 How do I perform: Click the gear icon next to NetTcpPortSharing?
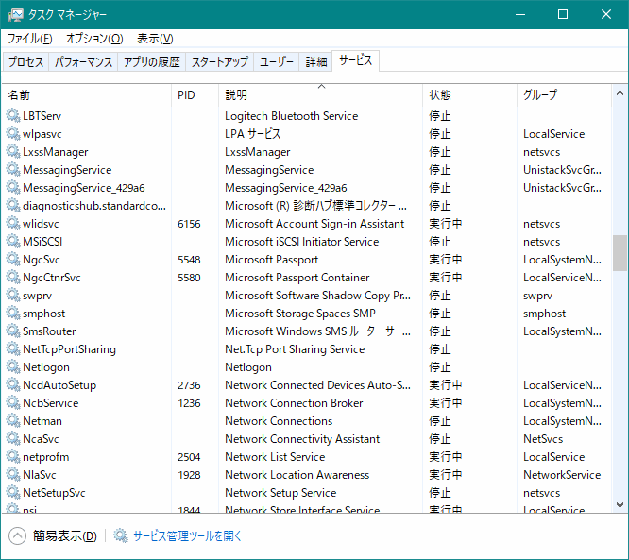pyautogui.click(x=13, y=349)
